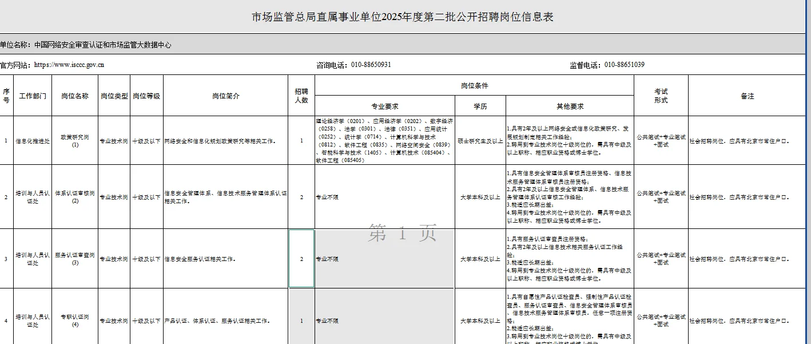The height and width of the screenshot is (344, 811).
Task: Click the 其他要求 sub-header
Action: (x=570, y=106)
